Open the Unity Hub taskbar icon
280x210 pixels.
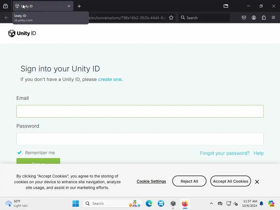(173, 203)
